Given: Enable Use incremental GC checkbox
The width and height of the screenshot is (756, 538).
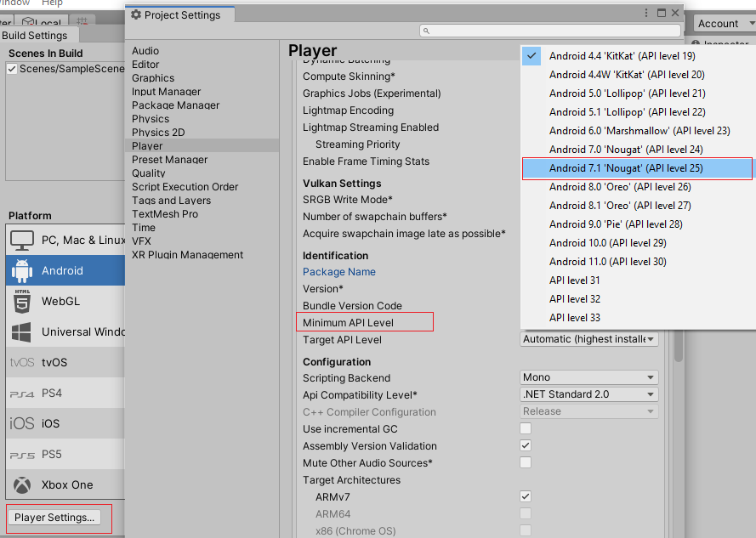Looking at the screenshot, I should click(526, 428).
